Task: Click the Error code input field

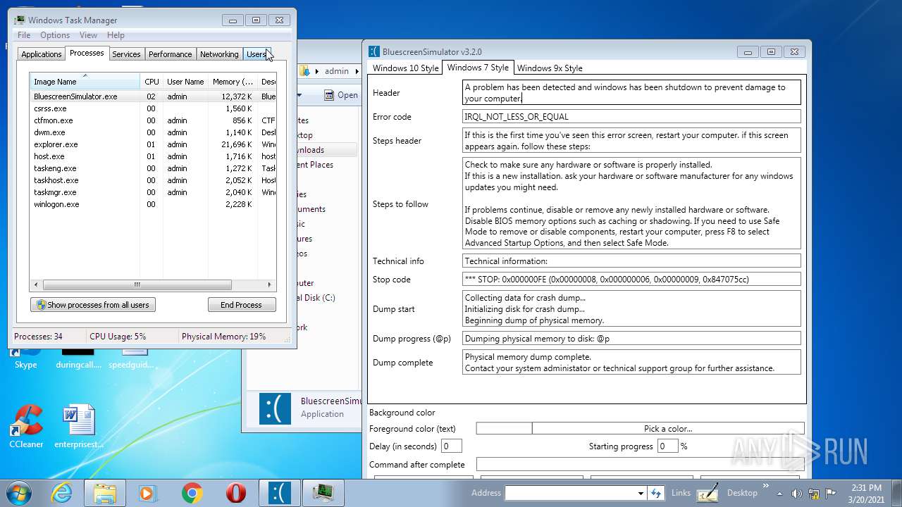Action: point(631,117)
